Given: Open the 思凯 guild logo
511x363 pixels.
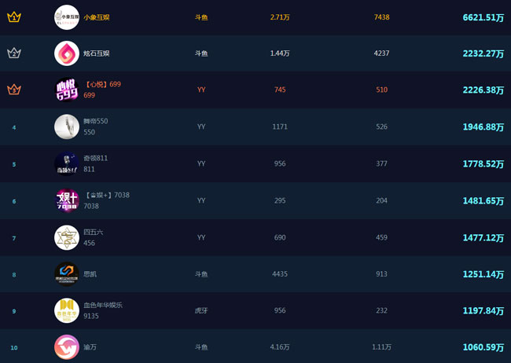Looking at the screenshot, I should (67, 274).
